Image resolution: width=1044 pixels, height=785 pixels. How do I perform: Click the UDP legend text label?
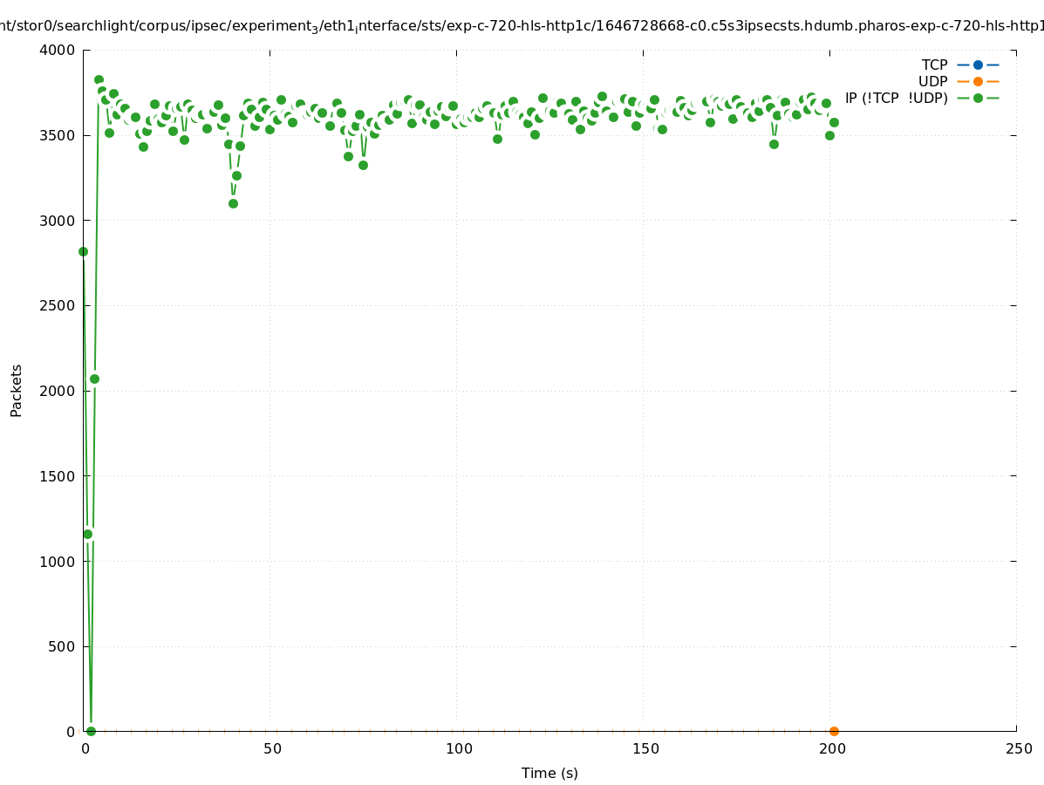932,81
